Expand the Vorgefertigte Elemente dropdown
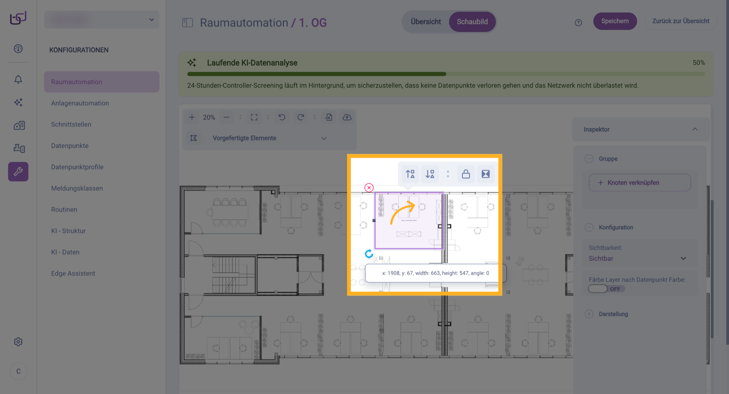Image resolution: width=729 pixels, height=394 pixels. coord(324,138)
